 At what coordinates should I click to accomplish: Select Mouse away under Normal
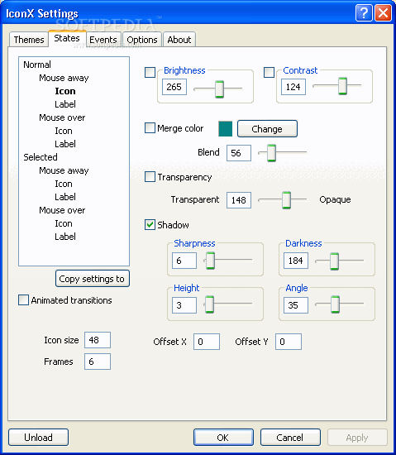pyautogui.click(x=64, y=78)
